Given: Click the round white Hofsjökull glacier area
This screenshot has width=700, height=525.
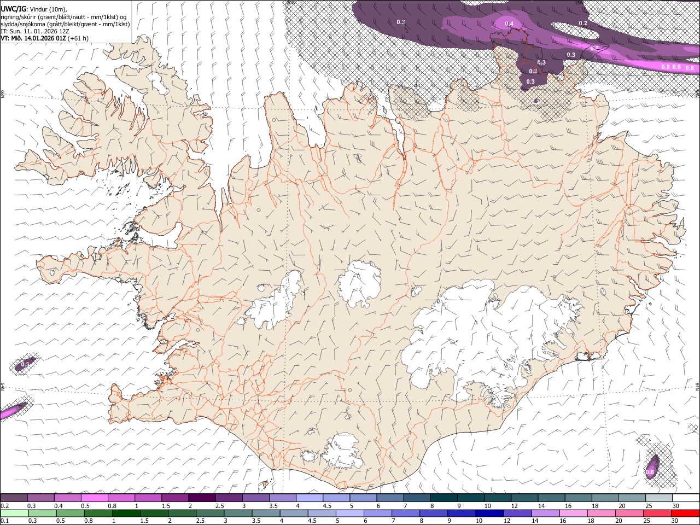Looking at the screenshot, I should point(359,283).
